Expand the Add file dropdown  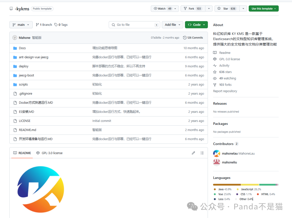tap(172, 25)
